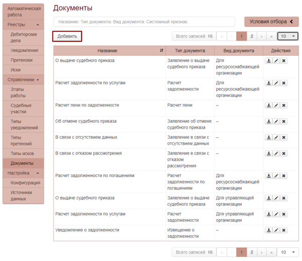
Task: Open 'Конфигурация' in the sidebar
Action: coord(25,183)
